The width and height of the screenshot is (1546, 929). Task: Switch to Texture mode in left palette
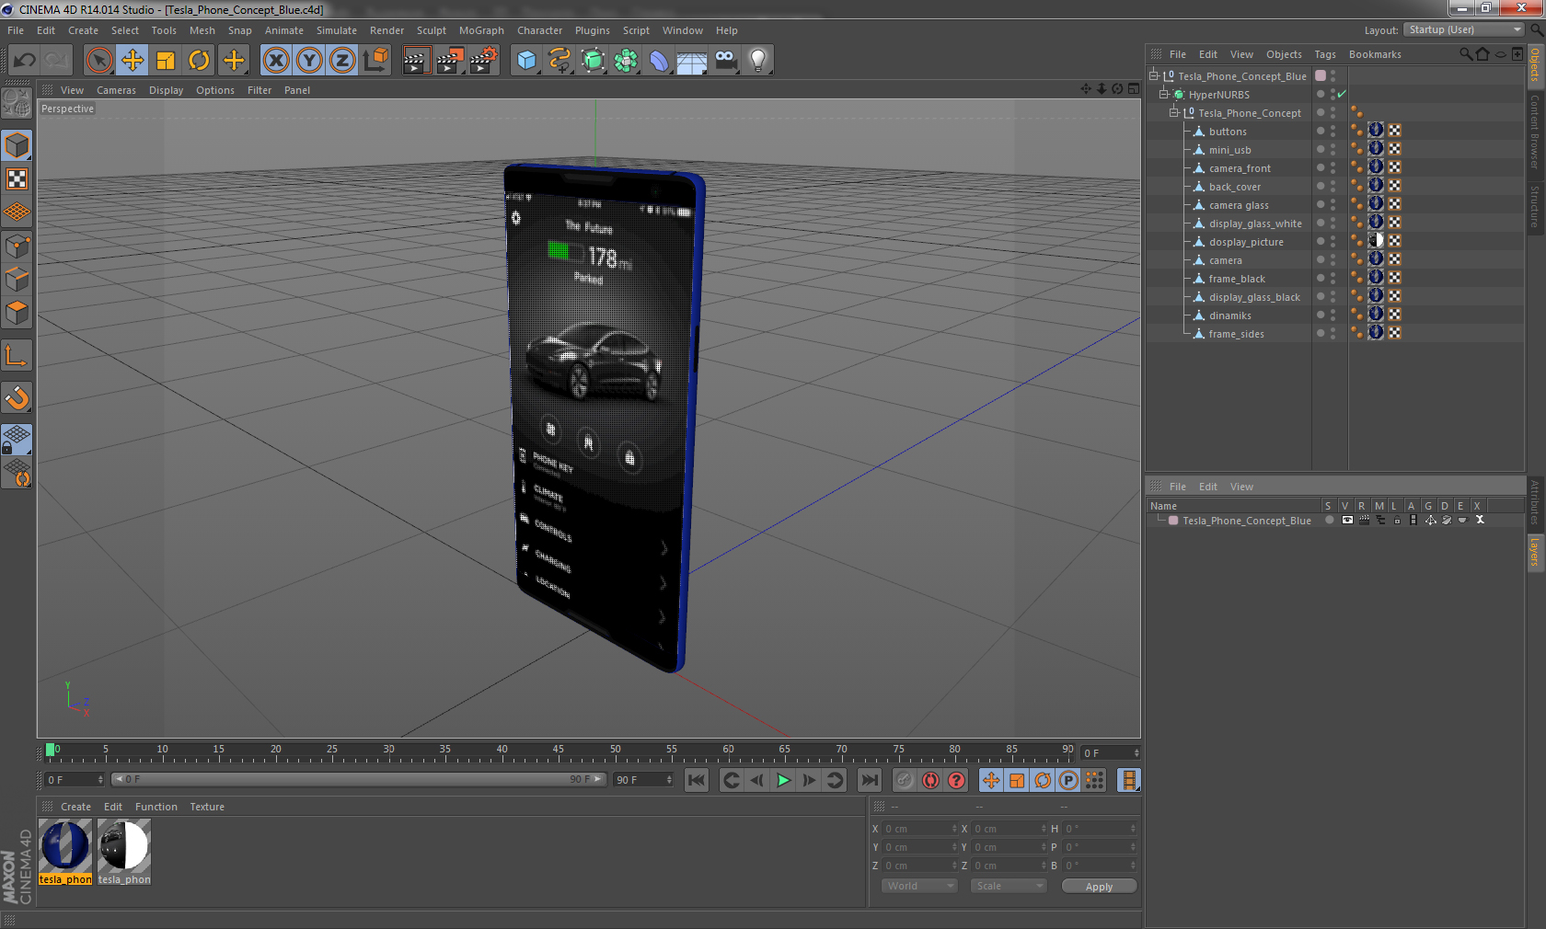(17, 178)
